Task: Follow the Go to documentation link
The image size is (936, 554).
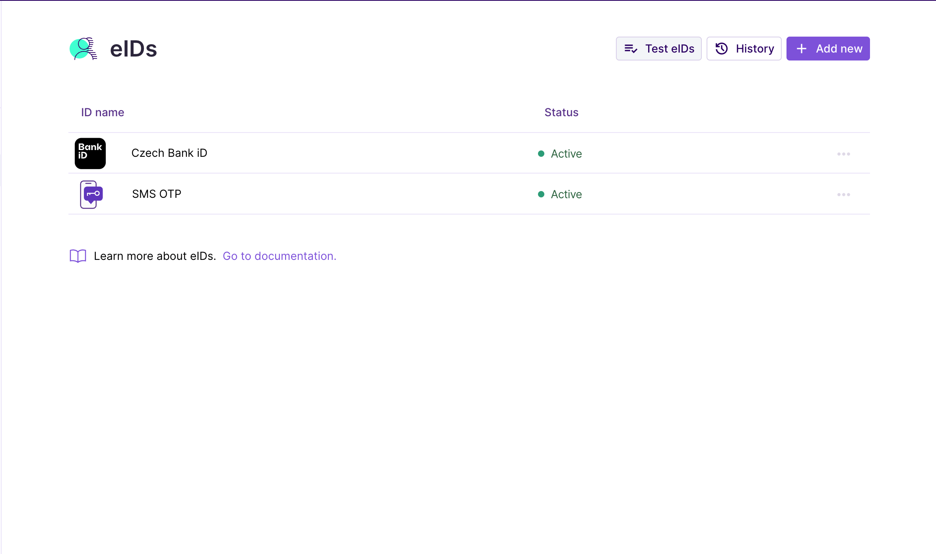Action: pos(280,256)
